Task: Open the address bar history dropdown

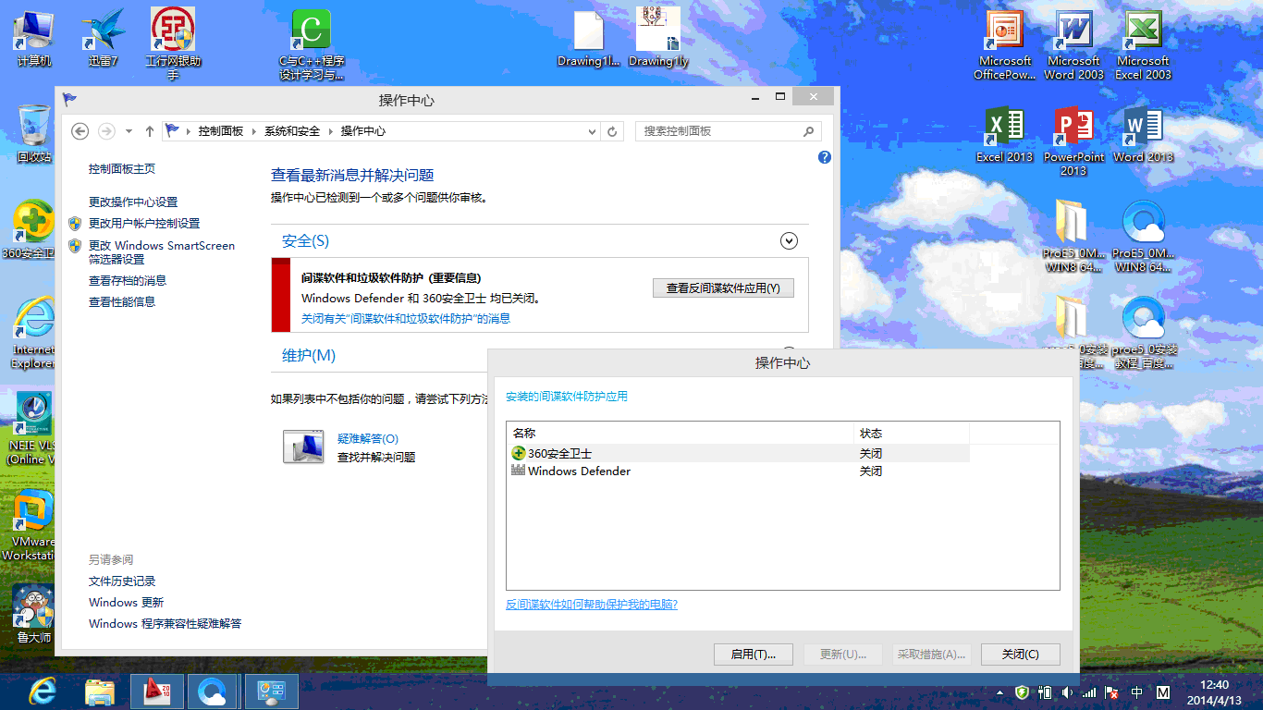Action: [x=593, y=131]
